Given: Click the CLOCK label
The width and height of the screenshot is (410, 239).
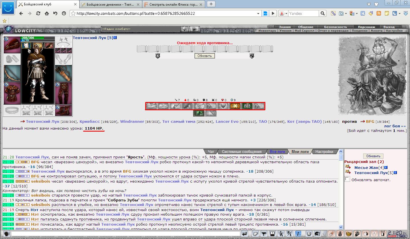Looking at the screenshot, I should 392,236.
